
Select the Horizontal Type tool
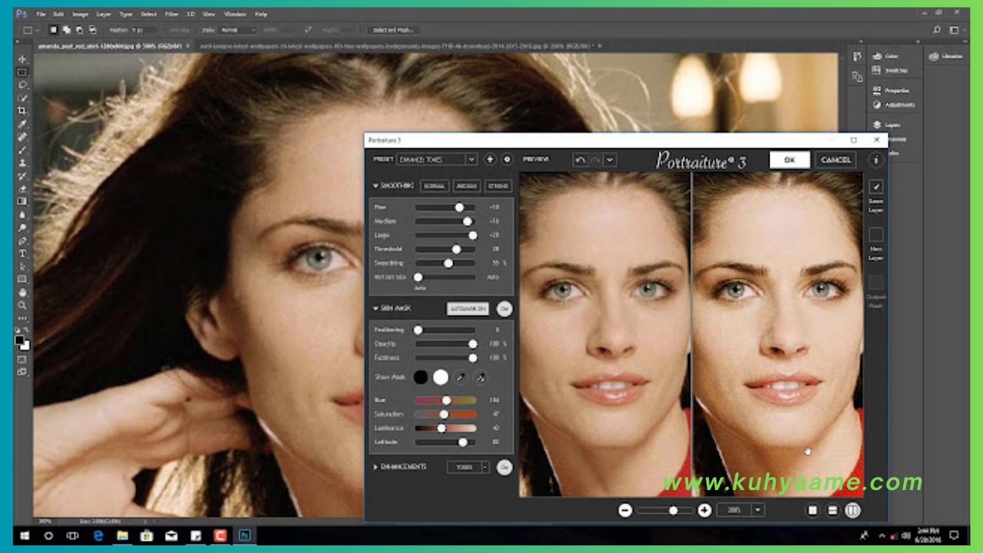click(x=22, y=253)
